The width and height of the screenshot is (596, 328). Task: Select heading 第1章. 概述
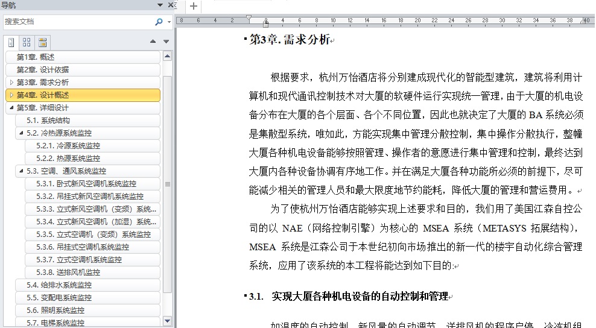pyautogui.click(x=83, y=57)
